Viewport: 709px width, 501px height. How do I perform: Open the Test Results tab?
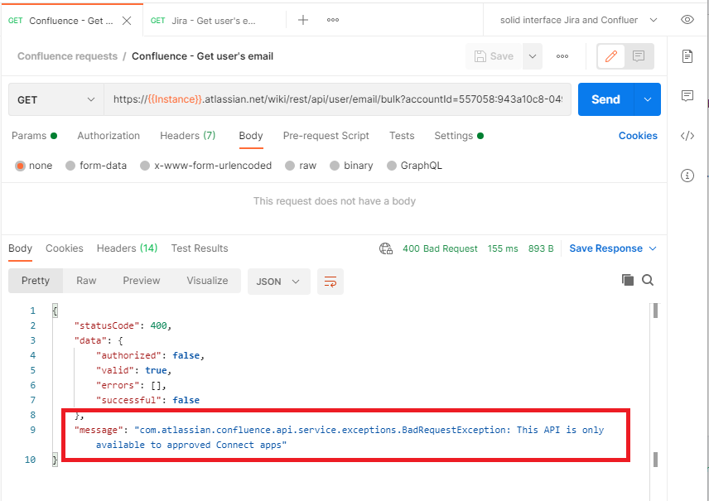coord(200,248)
